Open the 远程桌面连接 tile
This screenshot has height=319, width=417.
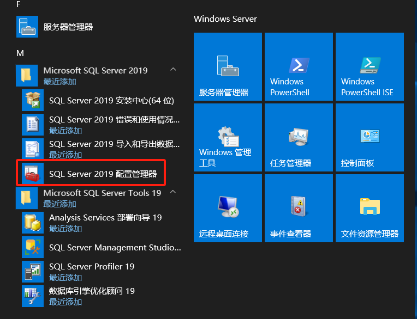point(228,208)
